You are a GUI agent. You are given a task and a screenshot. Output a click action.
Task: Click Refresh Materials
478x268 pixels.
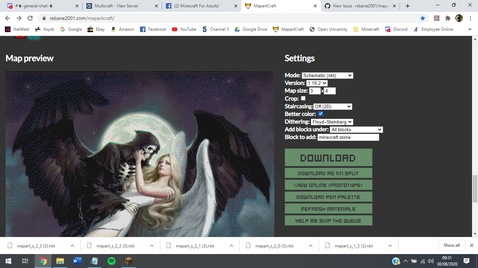point(328,208)
